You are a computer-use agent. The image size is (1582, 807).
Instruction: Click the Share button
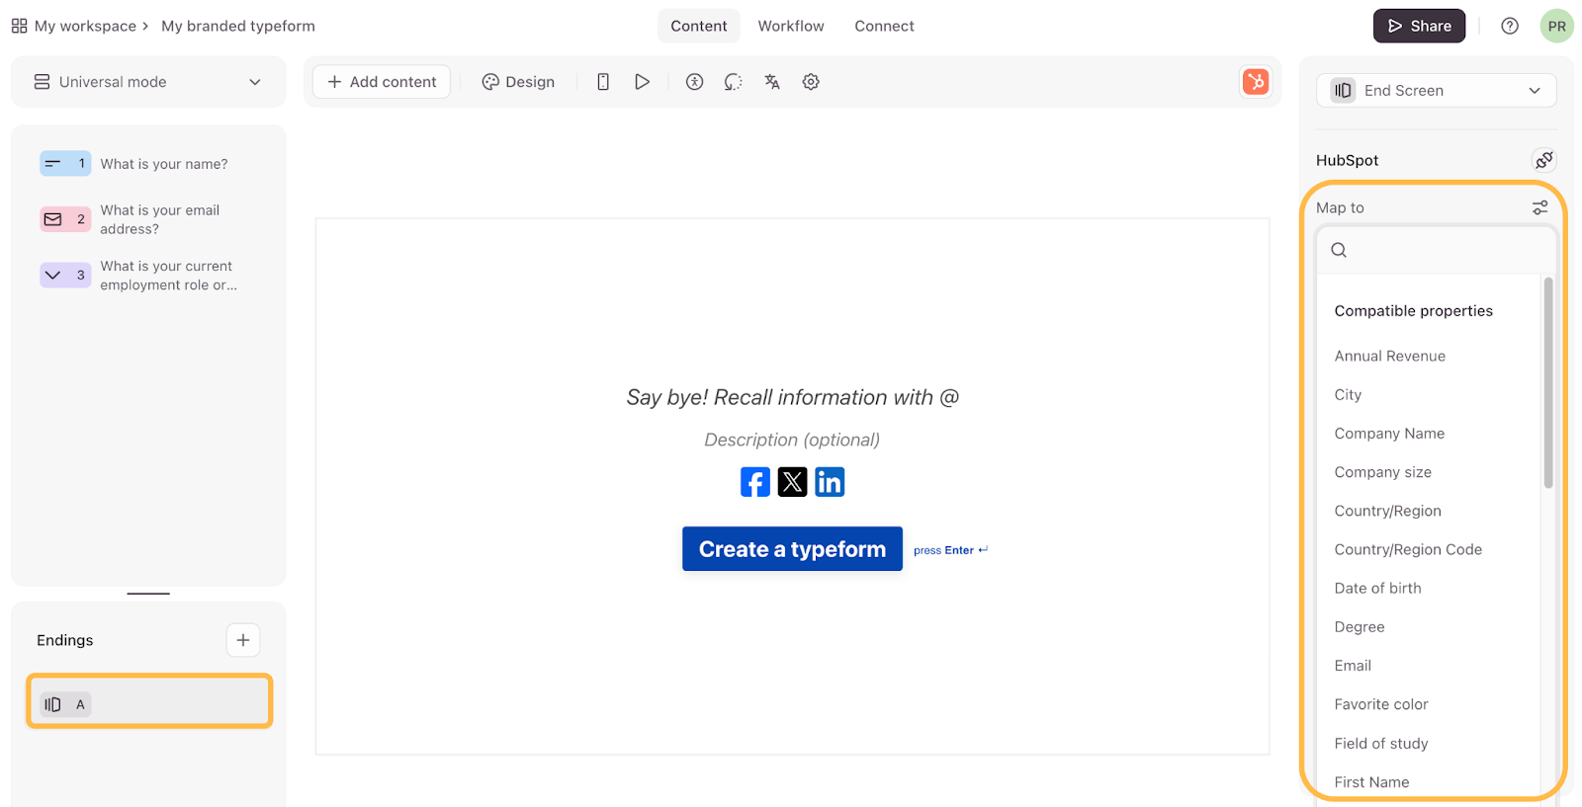point(1419,26)
